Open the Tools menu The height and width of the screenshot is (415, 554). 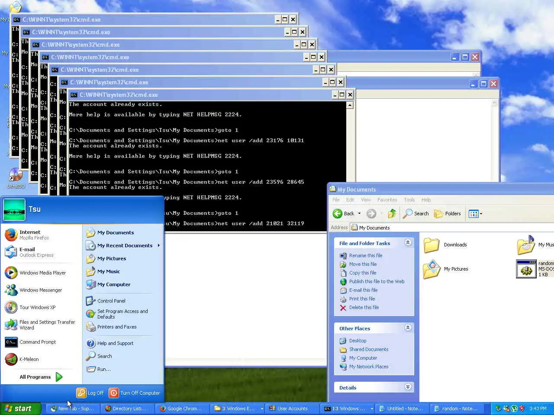point(409,200)
